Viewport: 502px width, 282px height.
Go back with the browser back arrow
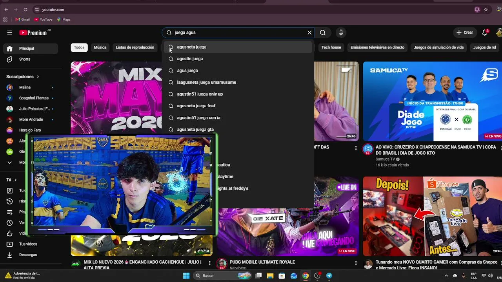pos(6,9)
